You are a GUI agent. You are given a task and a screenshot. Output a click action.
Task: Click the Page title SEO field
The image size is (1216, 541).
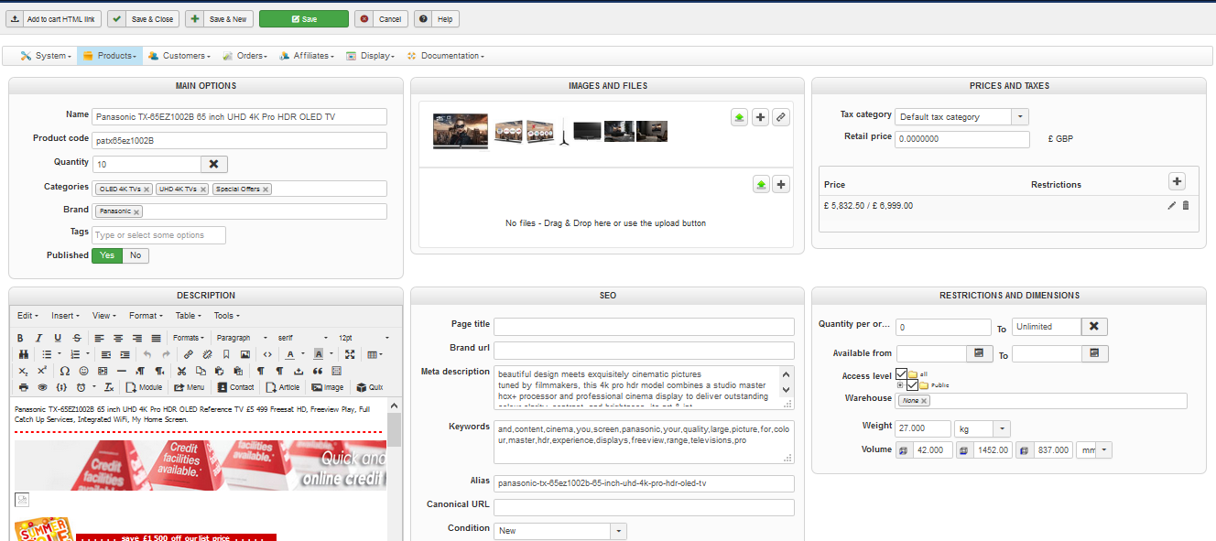coord(645,327)
